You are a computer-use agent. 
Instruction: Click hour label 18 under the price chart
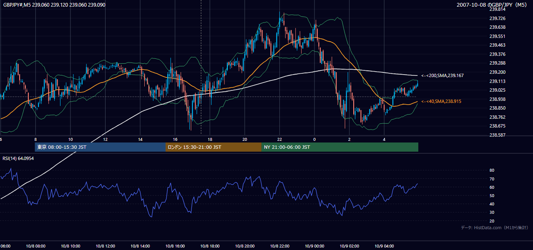click(210, 139)
